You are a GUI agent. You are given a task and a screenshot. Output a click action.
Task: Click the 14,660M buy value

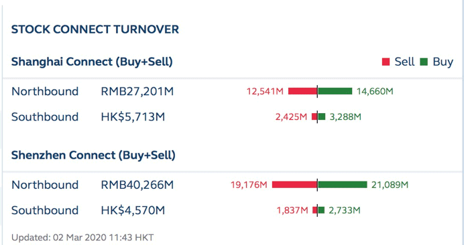coord(375,91)
